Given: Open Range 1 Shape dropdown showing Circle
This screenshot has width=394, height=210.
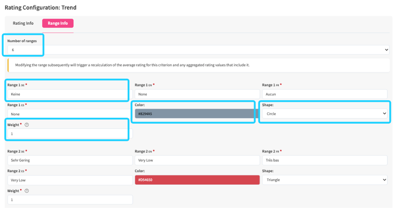Looking at the screenshot, I should (x=324, y=114).
